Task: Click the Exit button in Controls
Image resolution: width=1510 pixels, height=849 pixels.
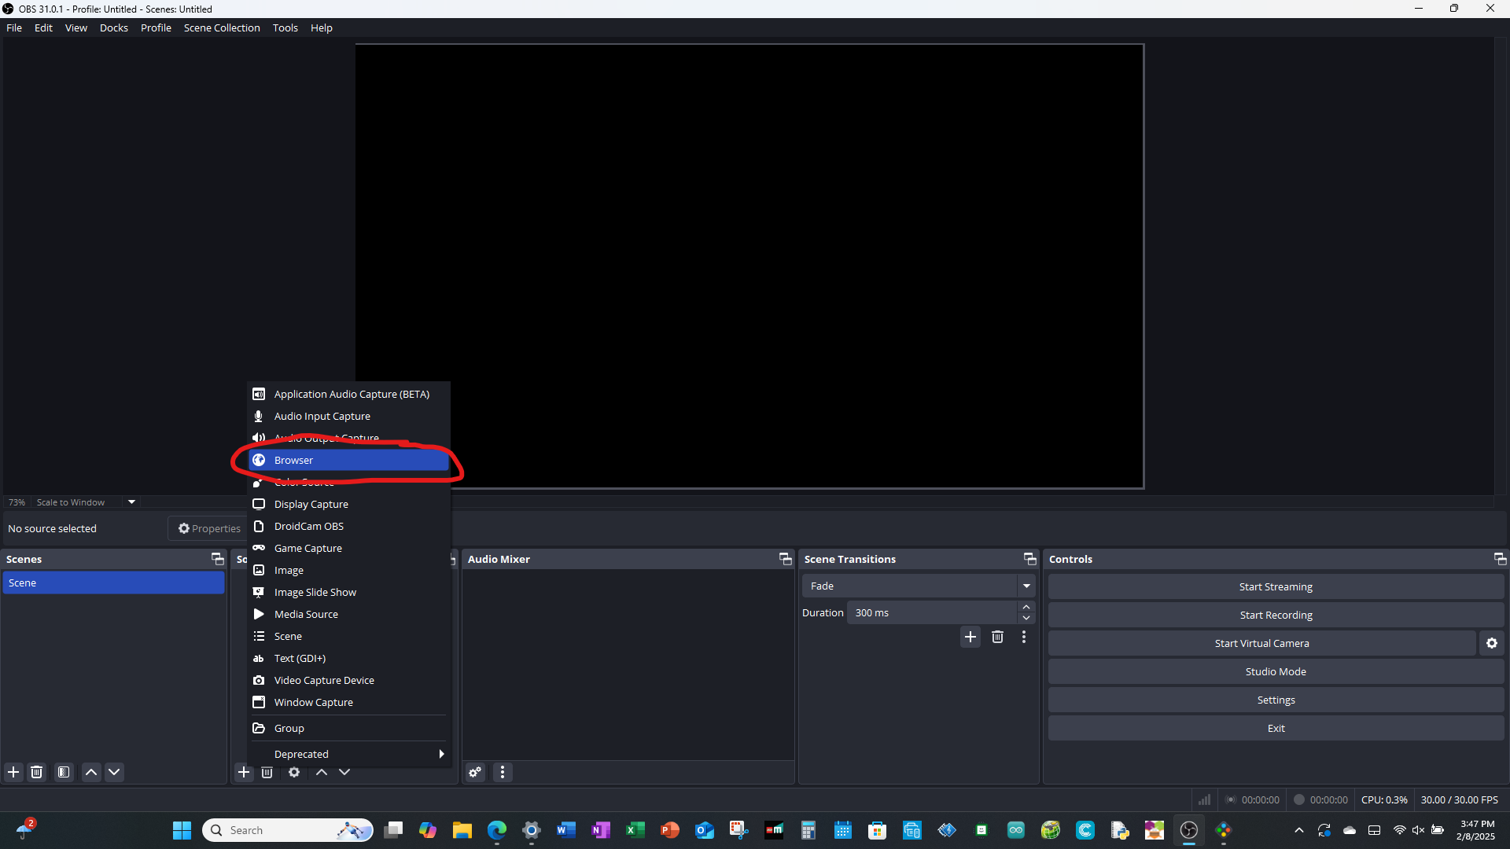Action: click(1275, 727)
